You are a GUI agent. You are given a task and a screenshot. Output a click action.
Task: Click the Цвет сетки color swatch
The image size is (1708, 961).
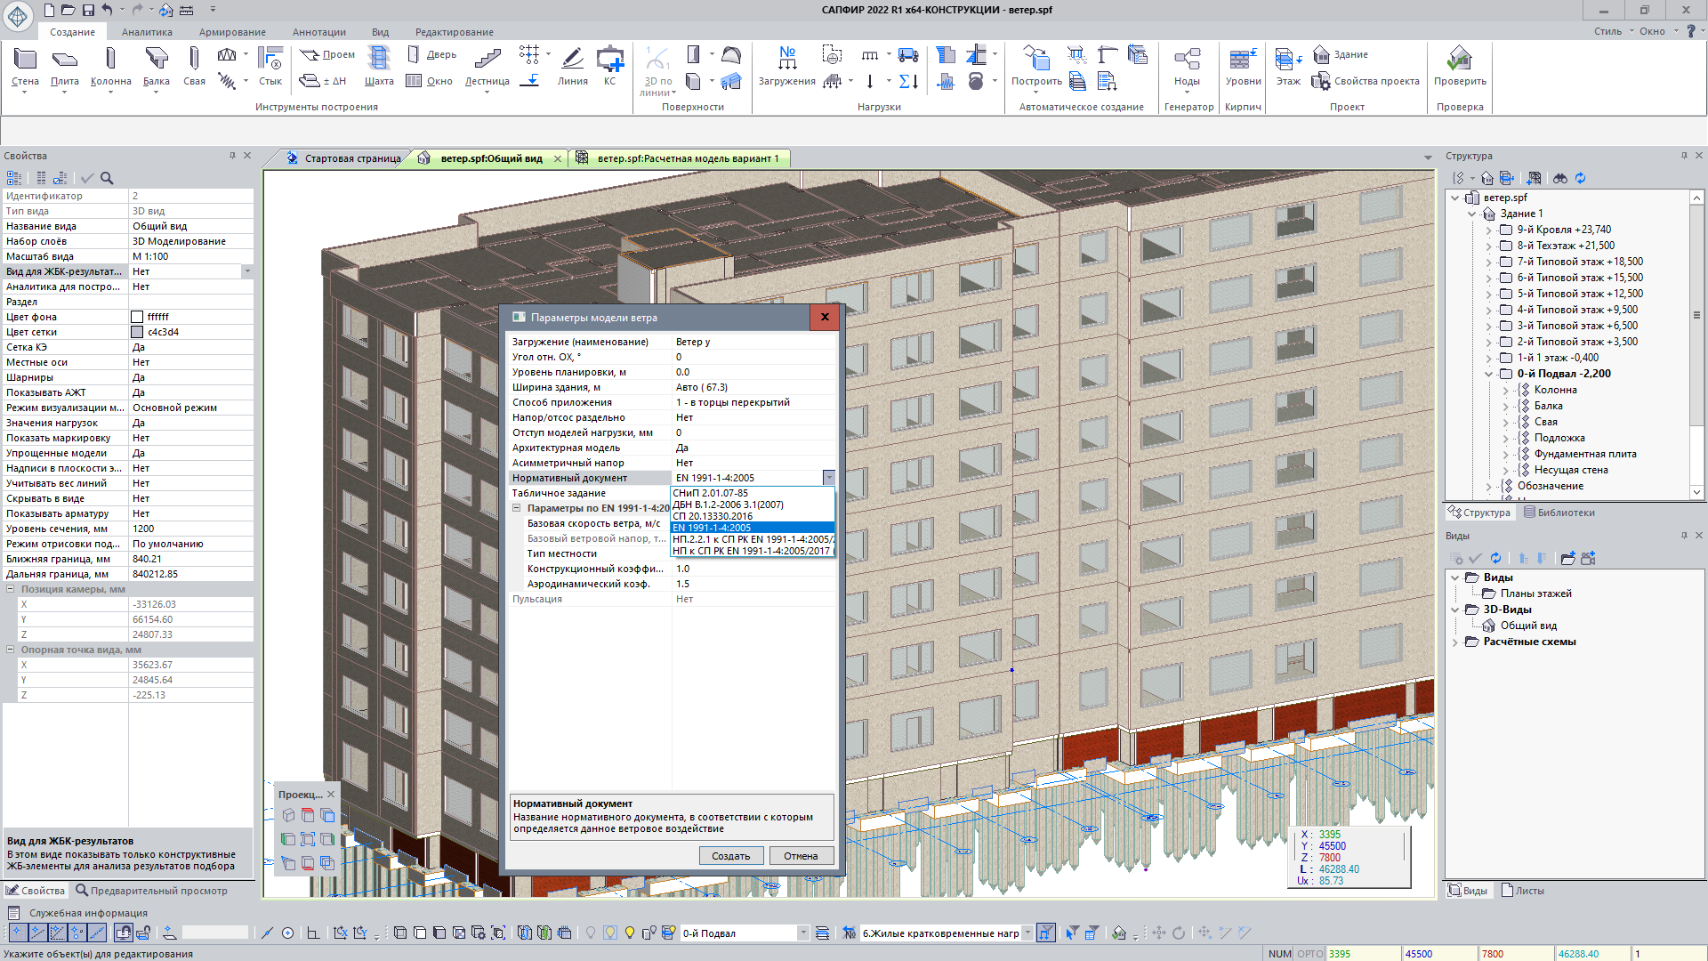pyautogui.click(x=137, y=332)
